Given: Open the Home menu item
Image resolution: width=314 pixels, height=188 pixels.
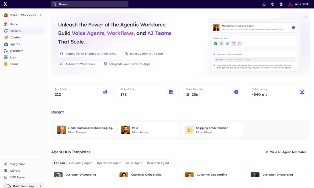Looking at the screenshot, I should (24, 24).
